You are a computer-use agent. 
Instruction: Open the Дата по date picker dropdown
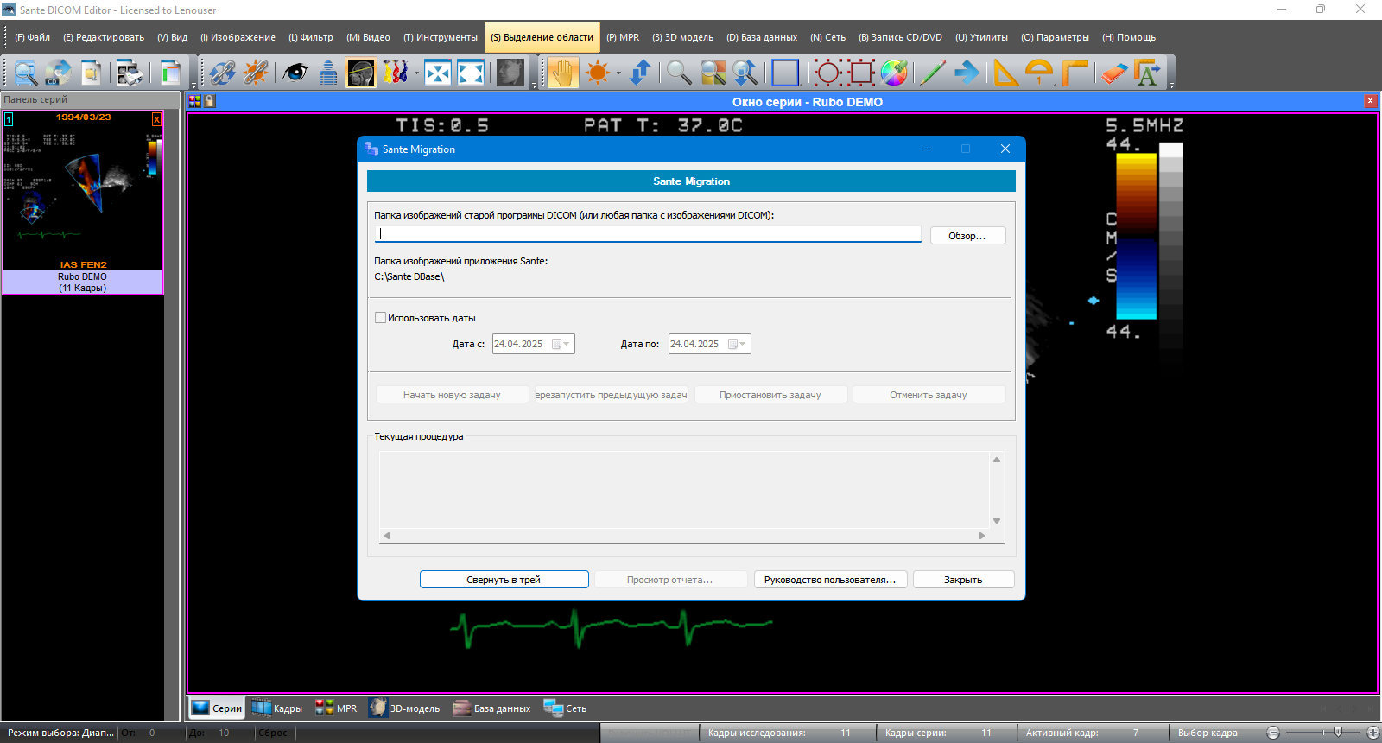click(x=743, y=344)
